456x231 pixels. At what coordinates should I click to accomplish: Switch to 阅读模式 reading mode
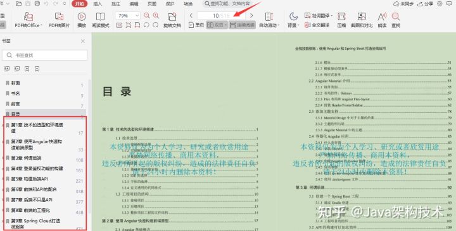pyautogui.click(x=100, y=20)
